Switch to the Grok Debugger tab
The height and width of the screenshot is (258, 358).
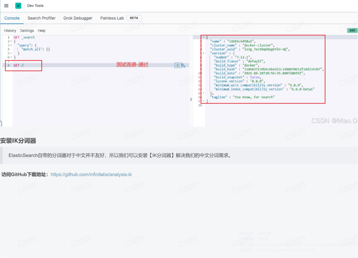click(78, 18)
